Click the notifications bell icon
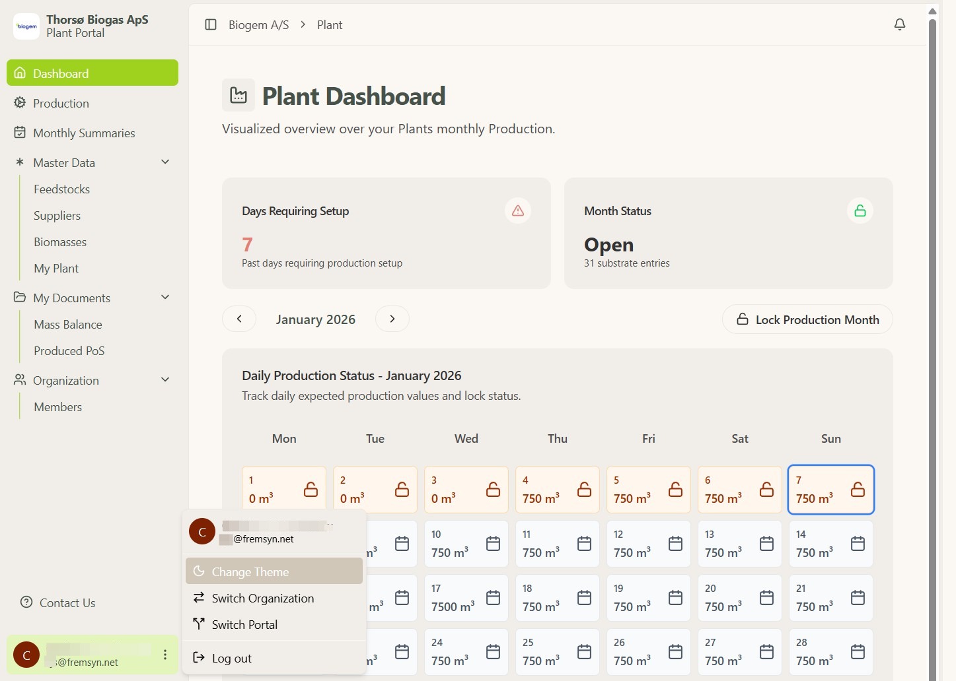The image size is (956, 681). point(899,24)
